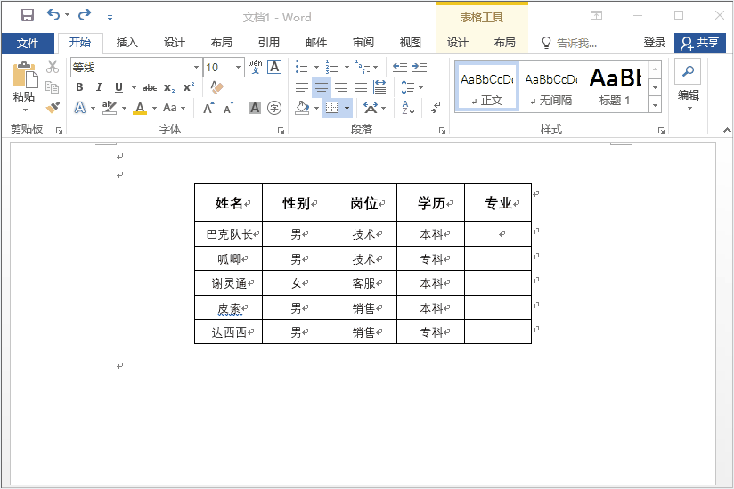Apply subscript formatting

coord(169,87)
